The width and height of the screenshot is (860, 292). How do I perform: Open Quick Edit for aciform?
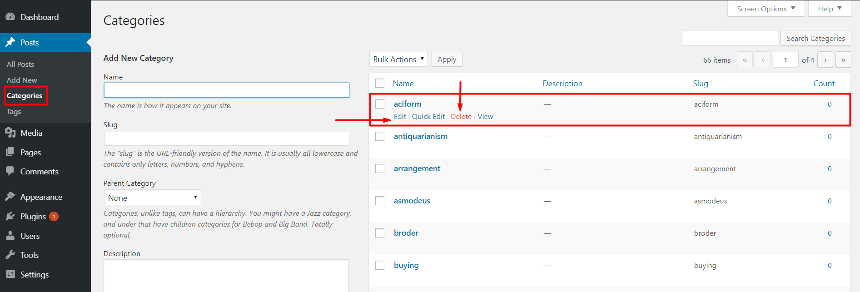pos(428,116)
